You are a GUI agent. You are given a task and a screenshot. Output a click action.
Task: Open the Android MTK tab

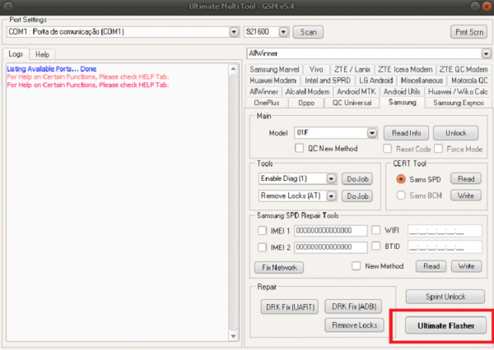(x=356, y=92)
